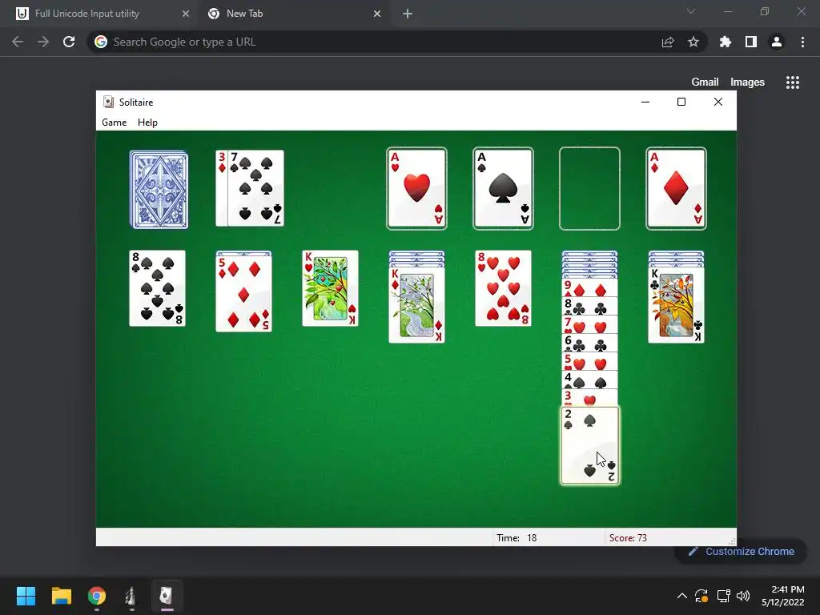The width and height of the screenshot is (820, 615).
Task: Select the 2 of spades card
Action: [590, 445]
